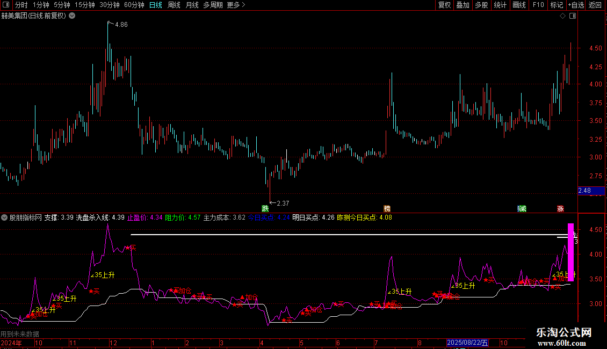Image resolution: width=607 pixels, height=349 pixels.
Task: Click the diamond icon at top right of chart
Action: click(x=562, y=16)
